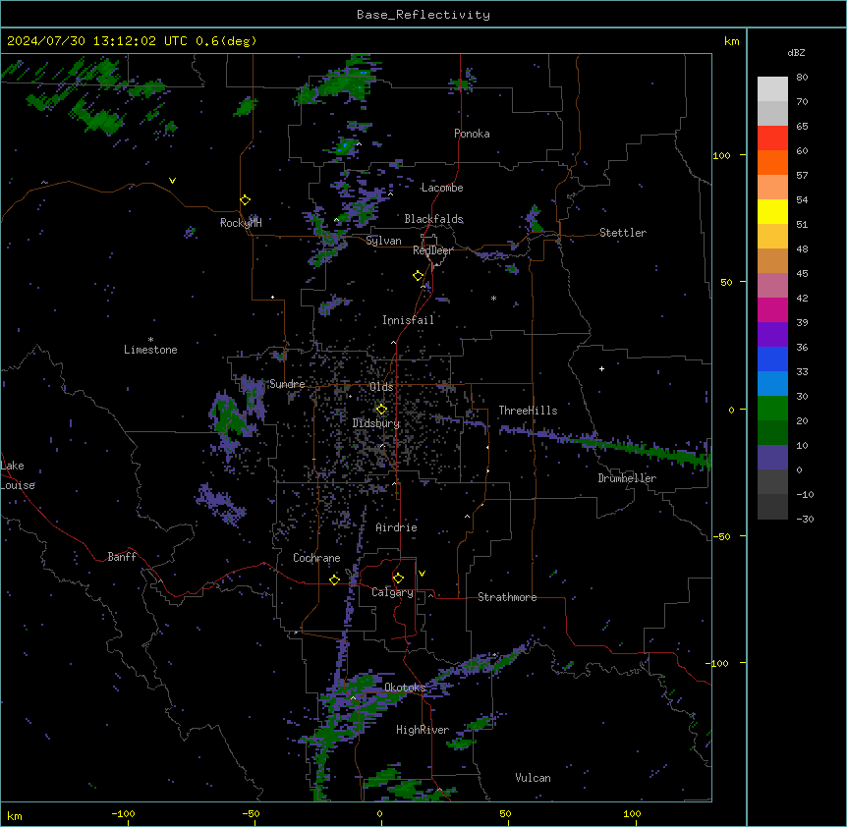Viewport: 847px width, 827px height.
Task: Click the yellow V marker northwest of RockyMH
Action: tap(172, 181)
